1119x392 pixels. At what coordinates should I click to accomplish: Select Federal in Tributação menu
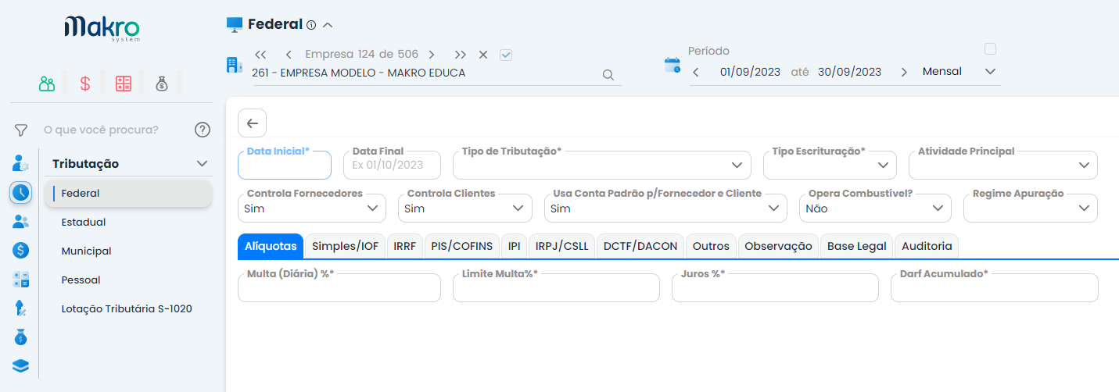(128, 193)
